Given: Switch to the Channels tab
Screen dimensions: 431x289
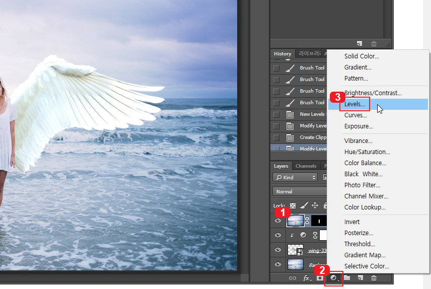Looking at the screenshot, I should pos(306,166).
